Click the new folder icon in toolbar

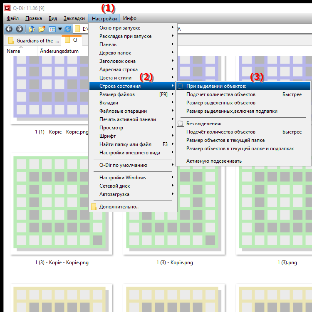42,29
